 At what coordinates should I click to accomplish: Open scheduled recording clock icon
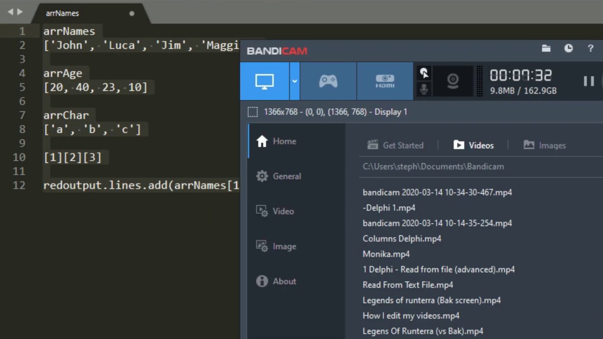click(x=569, y=48)
